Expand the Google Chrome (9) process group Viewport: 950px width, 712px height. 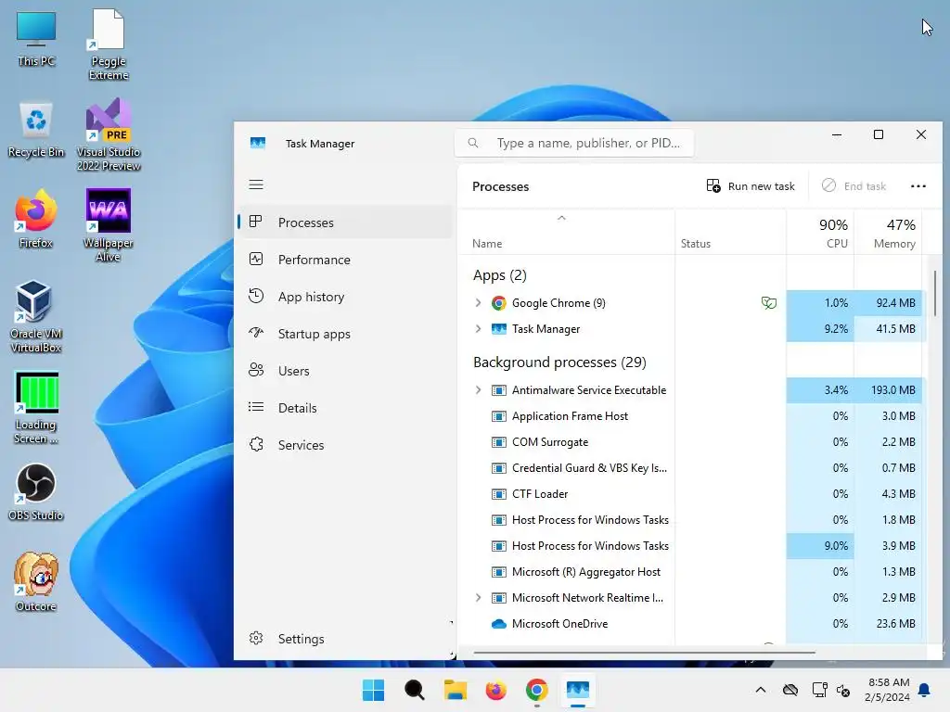478,303
